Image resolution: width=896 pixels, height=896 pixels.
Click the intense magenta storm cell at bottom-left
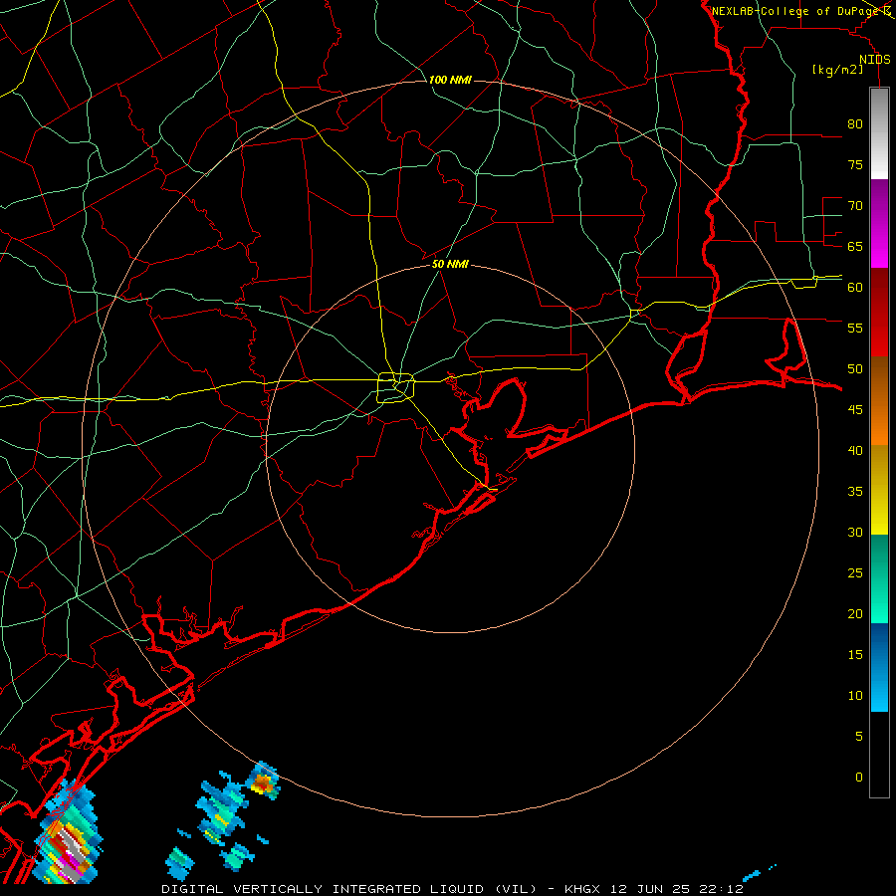click(x=68, y=831)
